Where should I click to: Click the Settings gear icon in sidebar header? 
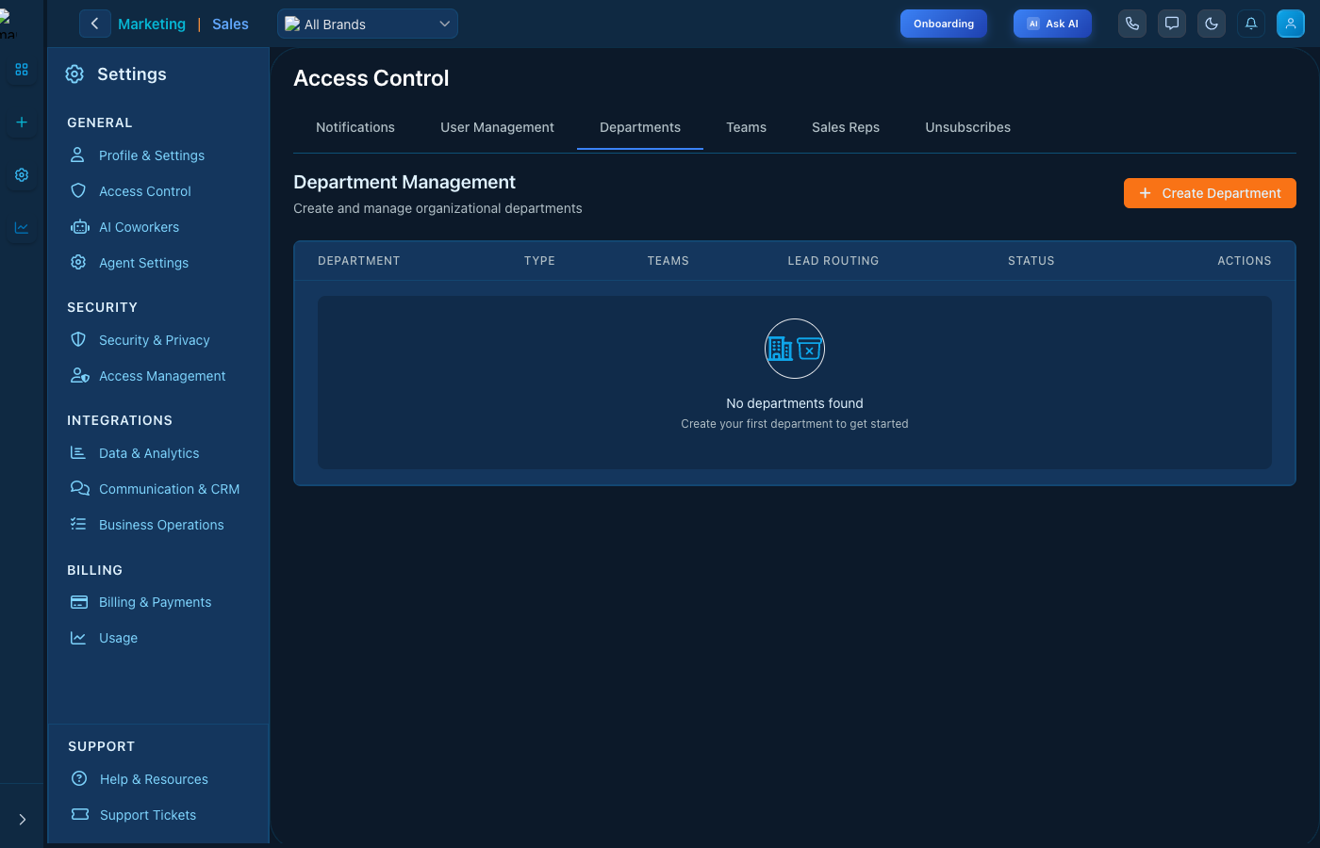(74, 74)
